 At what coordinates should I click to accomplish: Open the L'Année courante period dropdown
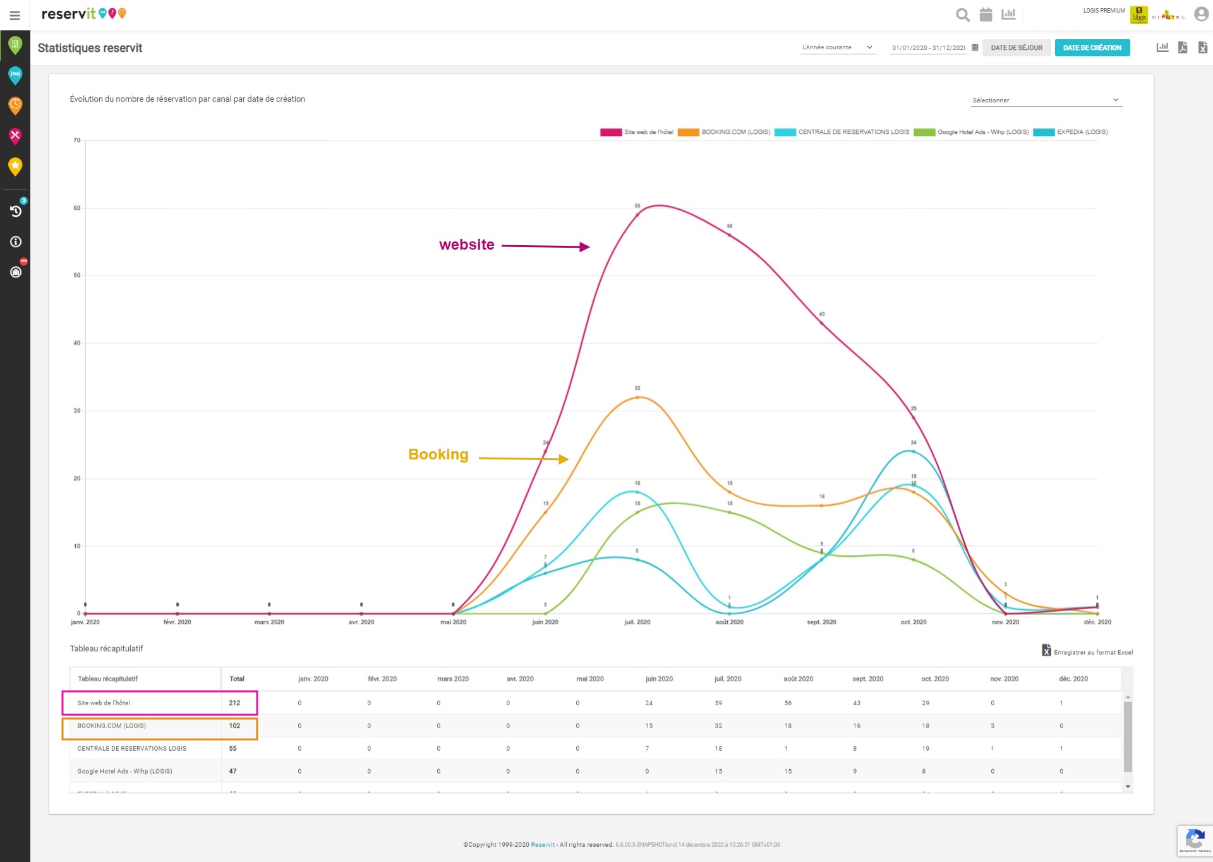point(838,47)
